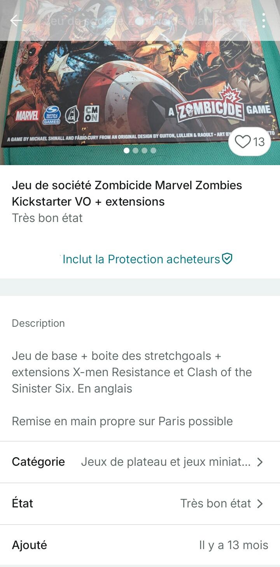
Task: Select the fourth photo carousel dot
Action: click(153, 150)
